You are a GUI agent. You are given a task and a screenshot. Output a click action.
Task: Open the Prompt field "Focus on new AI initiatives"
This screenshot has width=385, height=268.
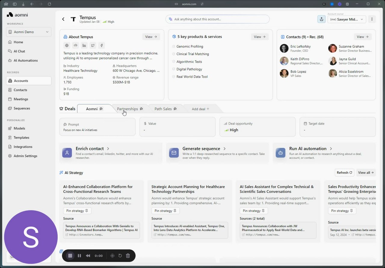pos(97,127)
